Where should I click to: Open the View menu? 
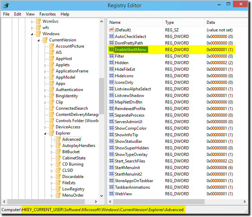coord(30,14)
